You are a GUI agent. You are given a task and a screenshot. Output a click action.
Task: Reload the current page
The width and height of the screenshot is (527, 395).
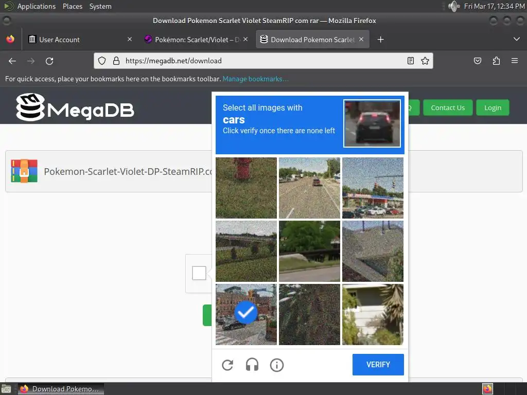point(49,61)
